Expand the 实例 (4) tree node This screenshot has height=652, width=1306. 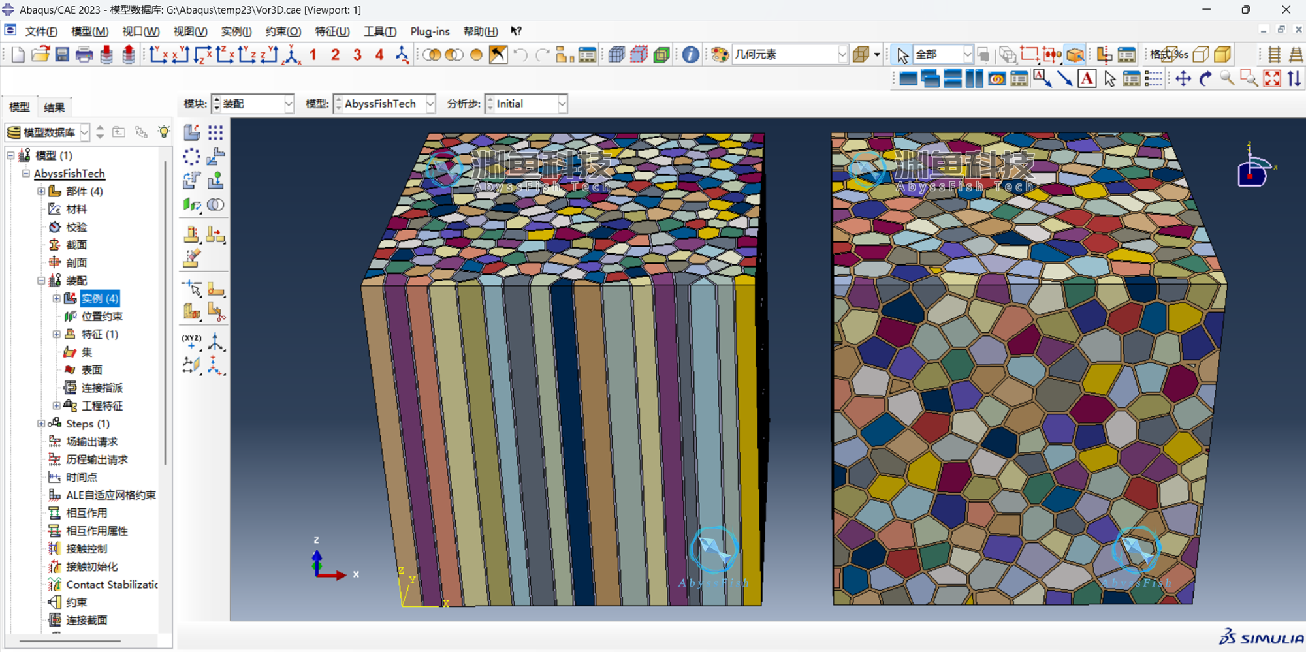click(57, 299)
